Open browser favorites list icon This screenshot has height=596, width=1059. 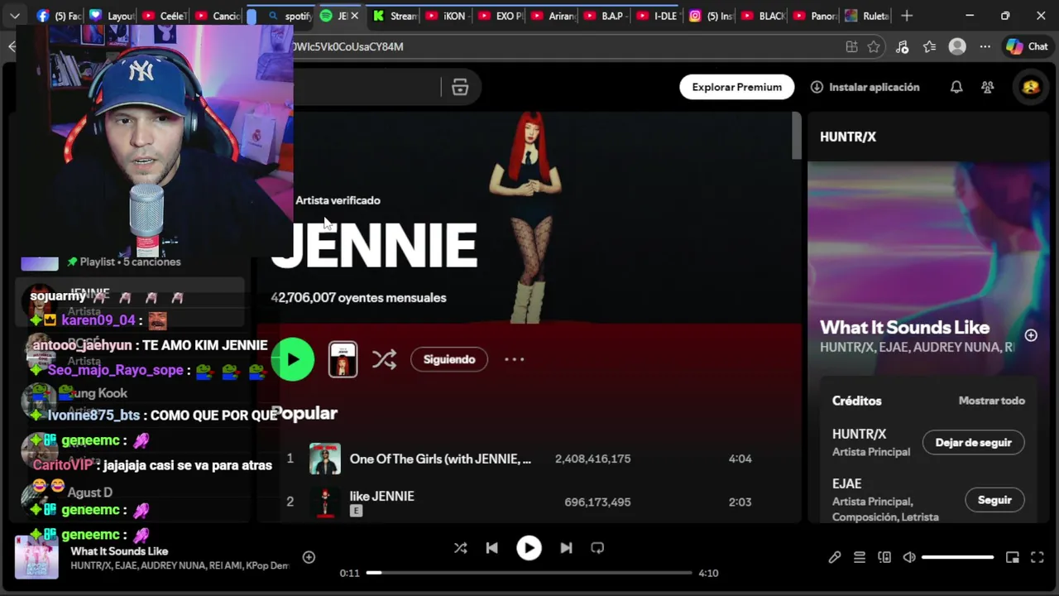(930, 47)
